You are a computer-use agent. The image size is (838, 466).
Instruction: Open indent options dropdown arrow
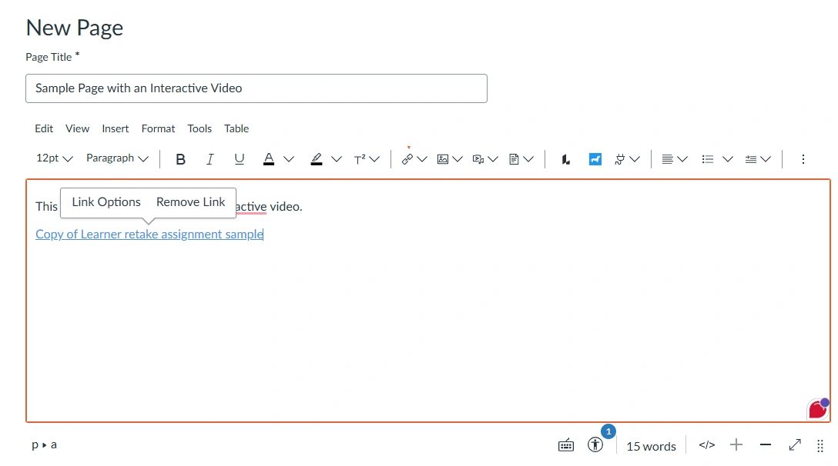tap(766, 159)
